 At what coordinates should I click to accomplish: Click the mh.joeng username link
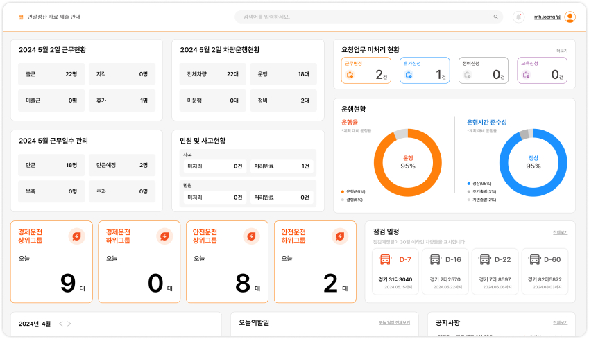547,17
